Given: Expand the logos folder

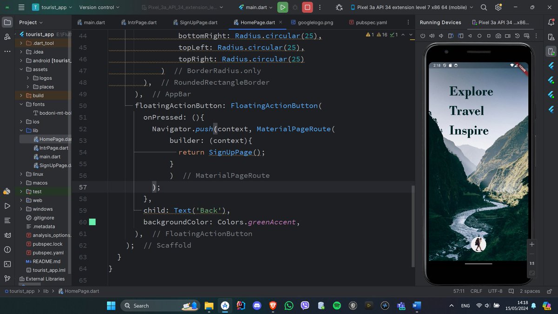Looking at the screenshot, I should 27,78.
